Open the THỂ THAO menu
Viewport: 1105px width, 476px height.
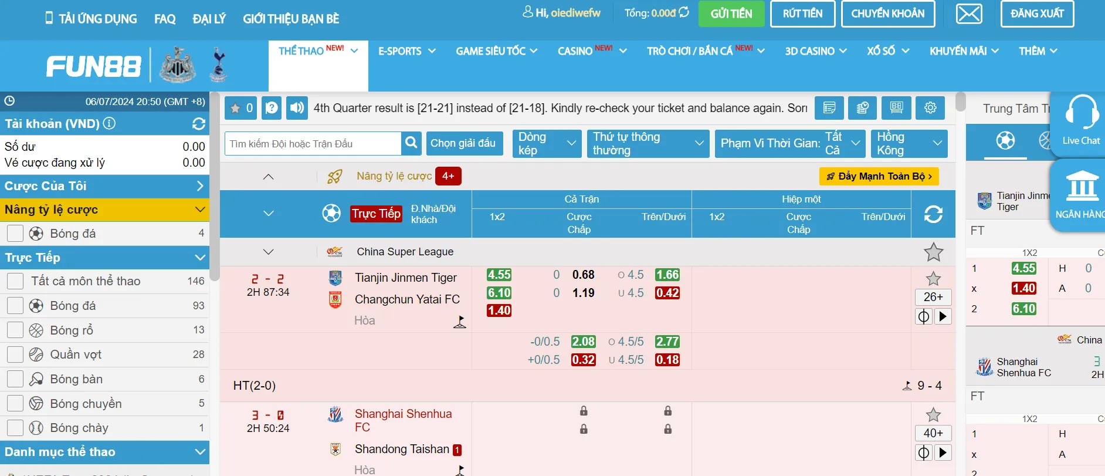click(318, 51)
